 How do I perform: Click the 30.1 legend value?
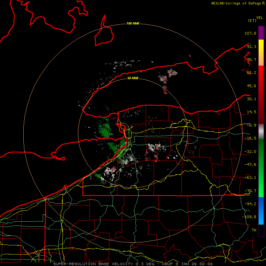pyautogui.click(x=252, y=99)
